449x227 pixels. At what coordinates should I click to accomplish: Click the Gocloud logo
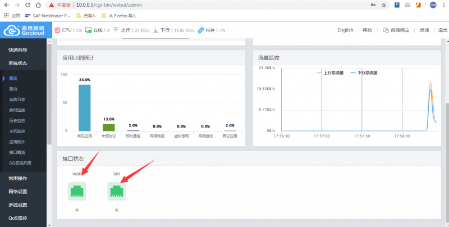tap(24, 30)
